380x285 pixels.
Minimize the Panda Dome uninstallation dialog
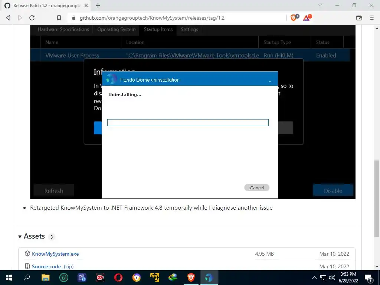pyautogui.click(x=270, y=81)
